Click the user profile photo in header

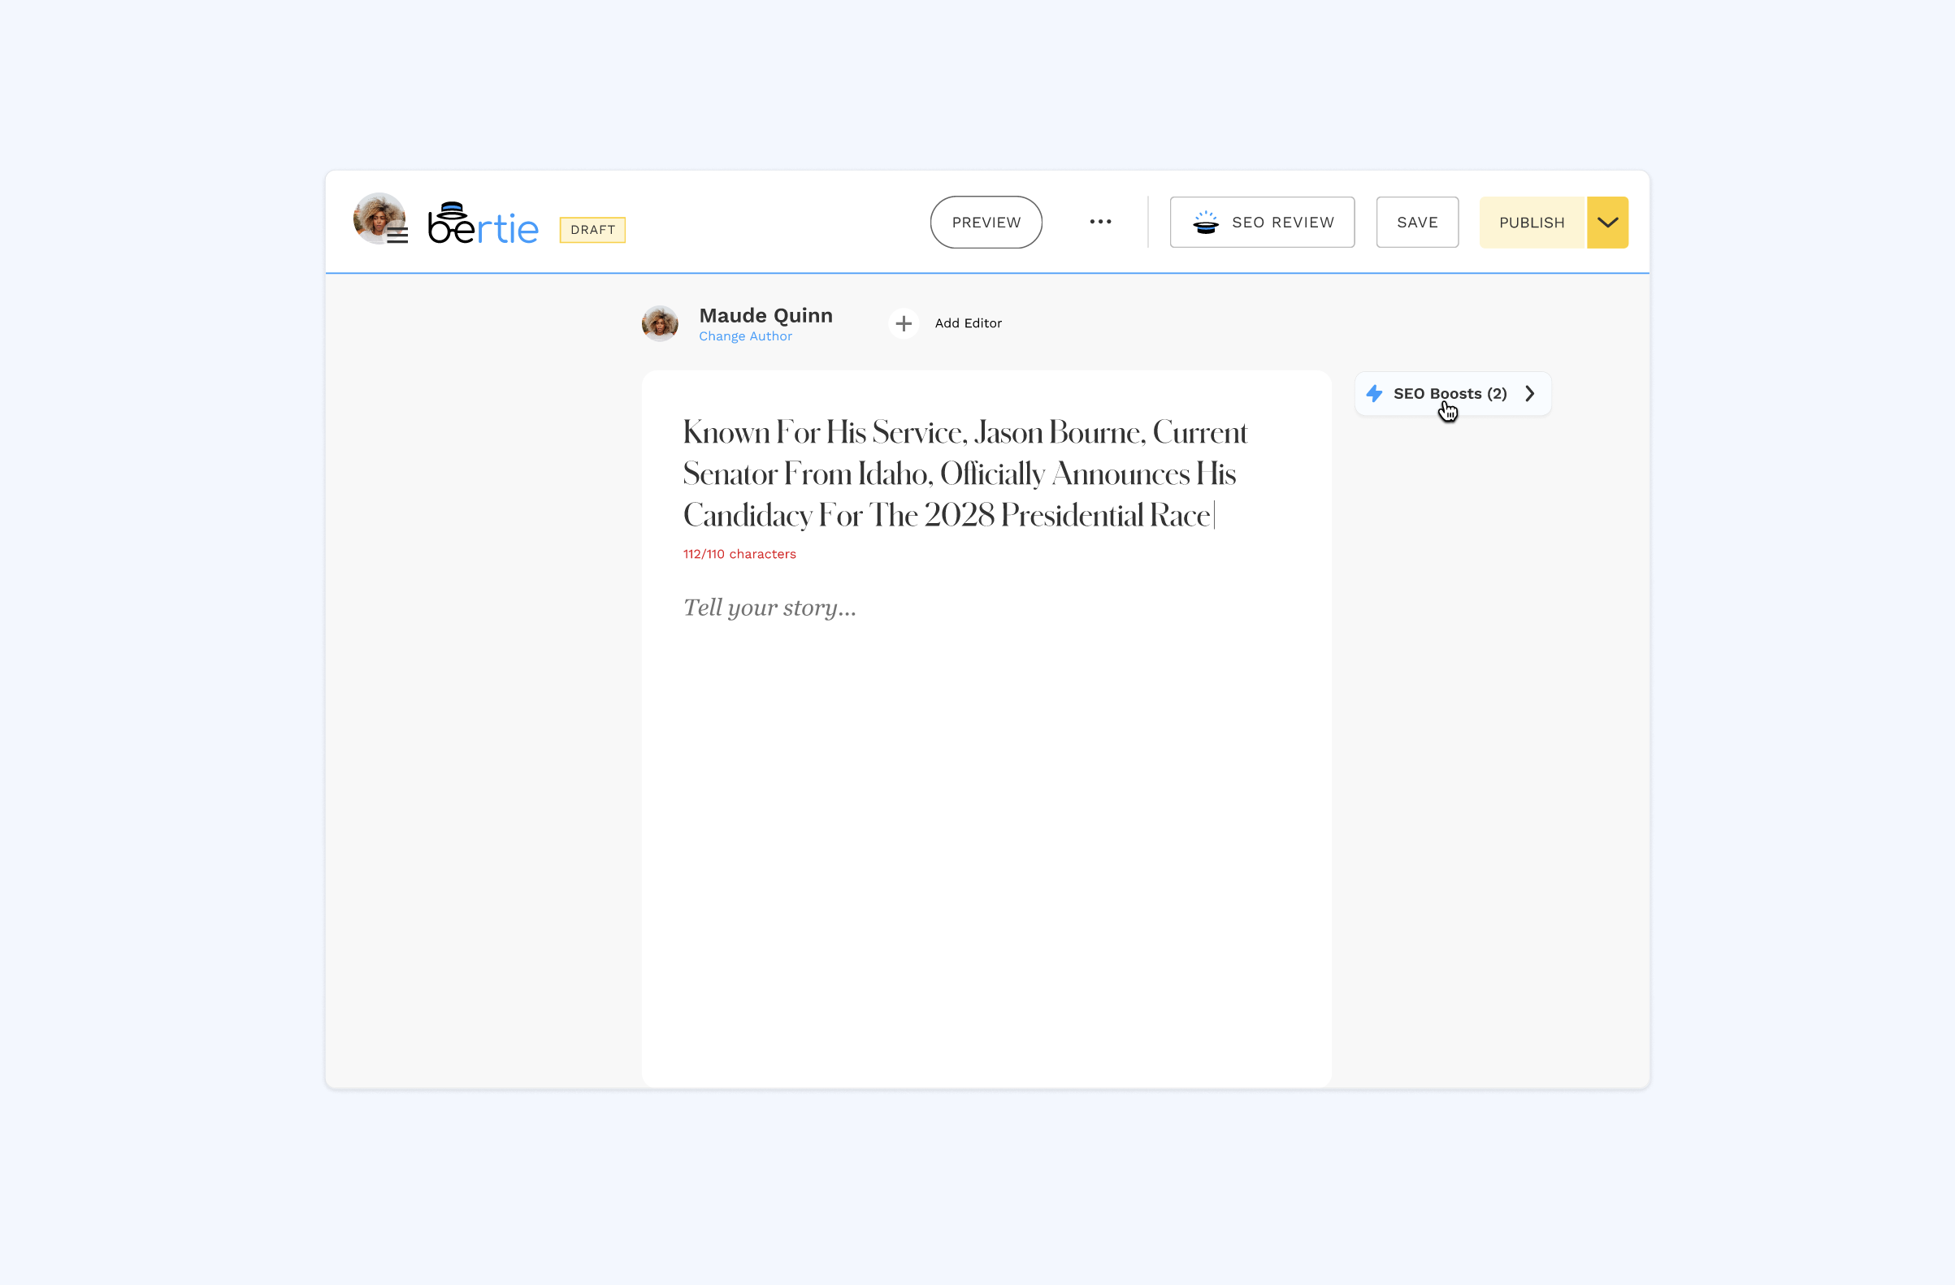375,215
